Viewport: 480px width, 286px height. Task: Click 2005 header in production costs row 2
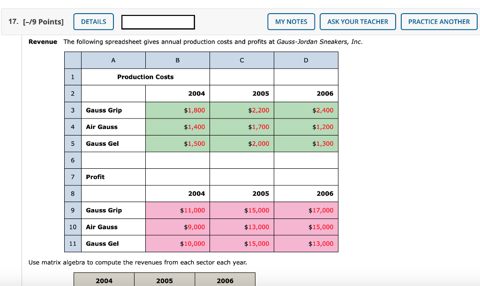[x=242, y=93]
